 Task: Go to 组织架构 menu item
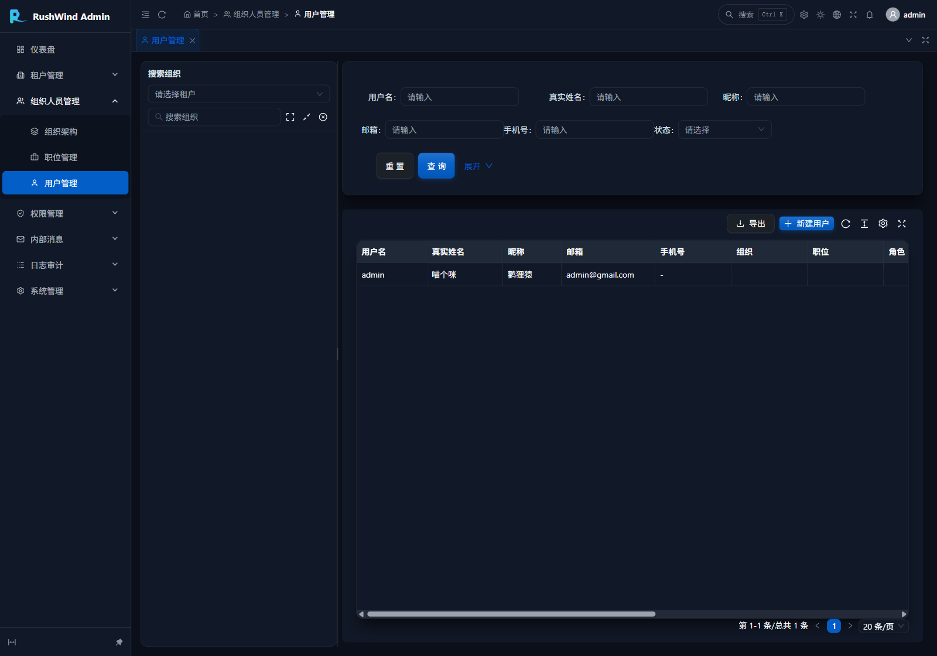[66, 131]
